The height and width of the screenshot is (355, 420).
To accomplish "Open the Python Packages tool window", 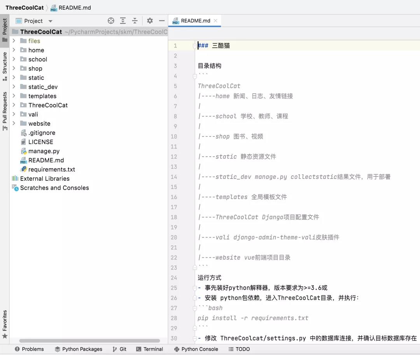I will [x=79, y=349].
